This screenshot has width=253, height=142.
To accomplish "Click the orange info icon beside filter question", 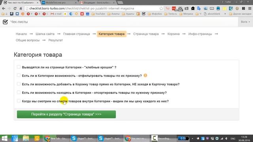I will tap(145, 75).
